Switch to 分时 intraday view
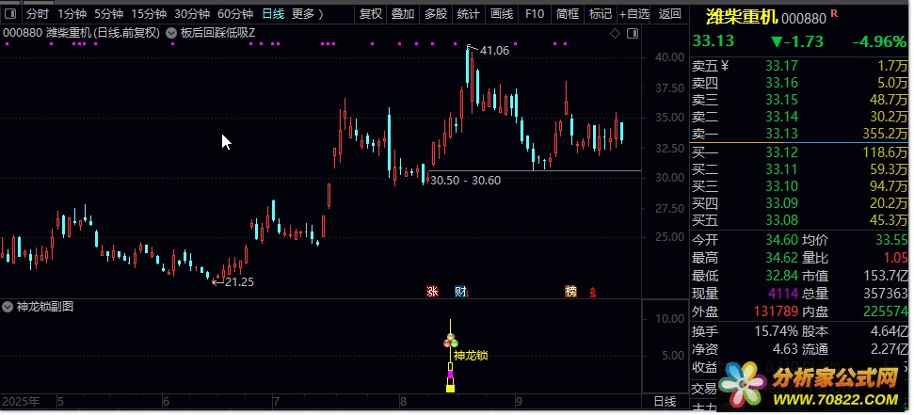 38,14
